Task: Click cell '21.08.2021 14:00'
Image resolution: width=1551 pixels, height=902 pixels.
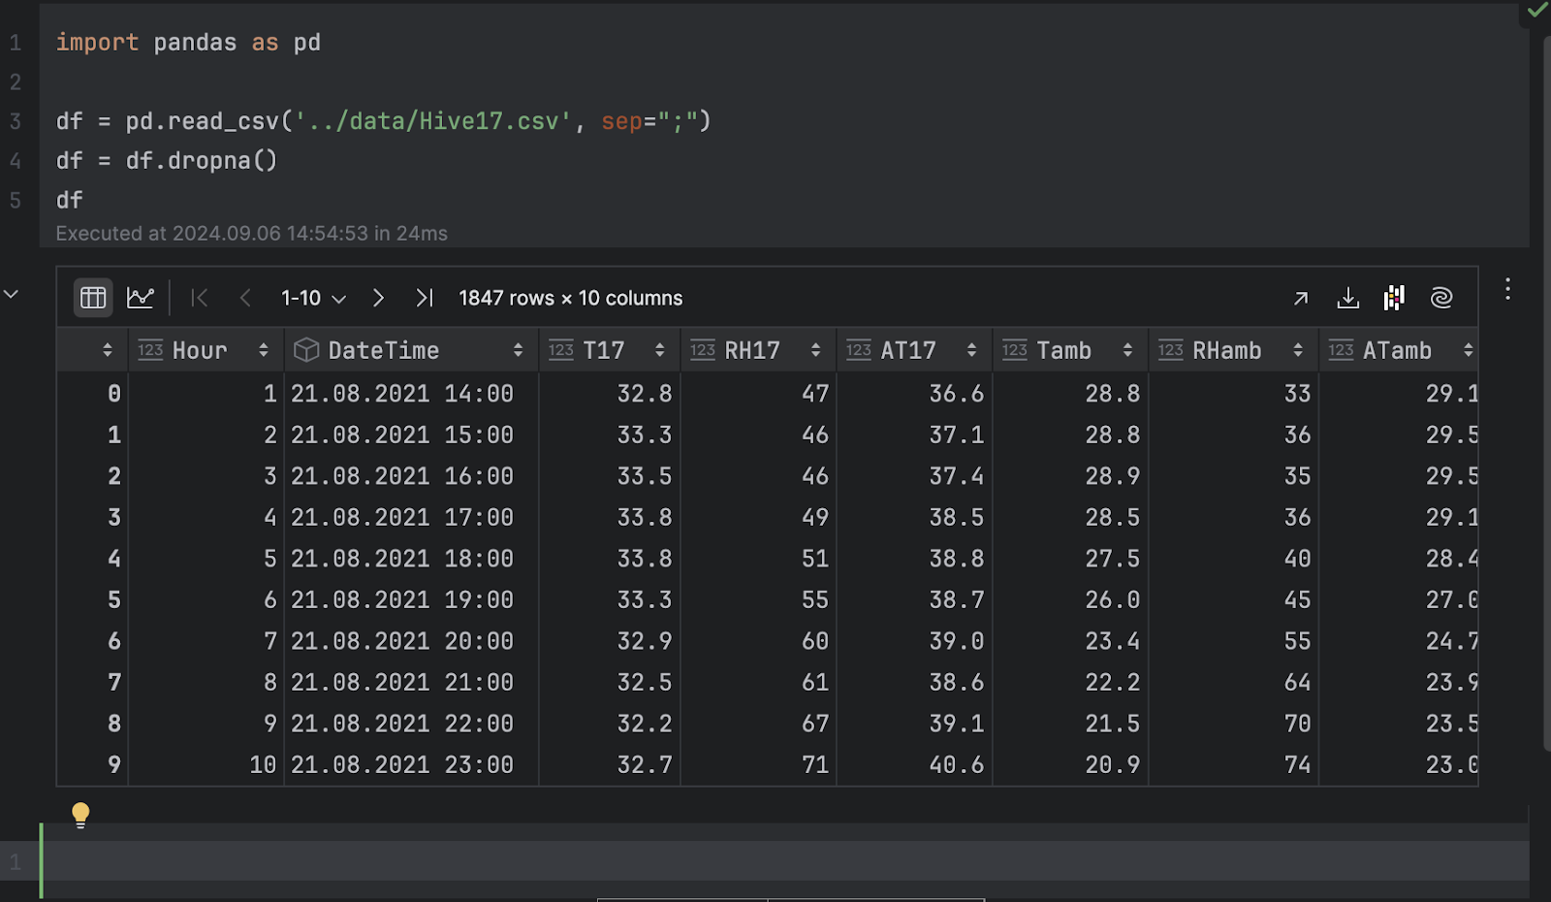Action: 402,393
